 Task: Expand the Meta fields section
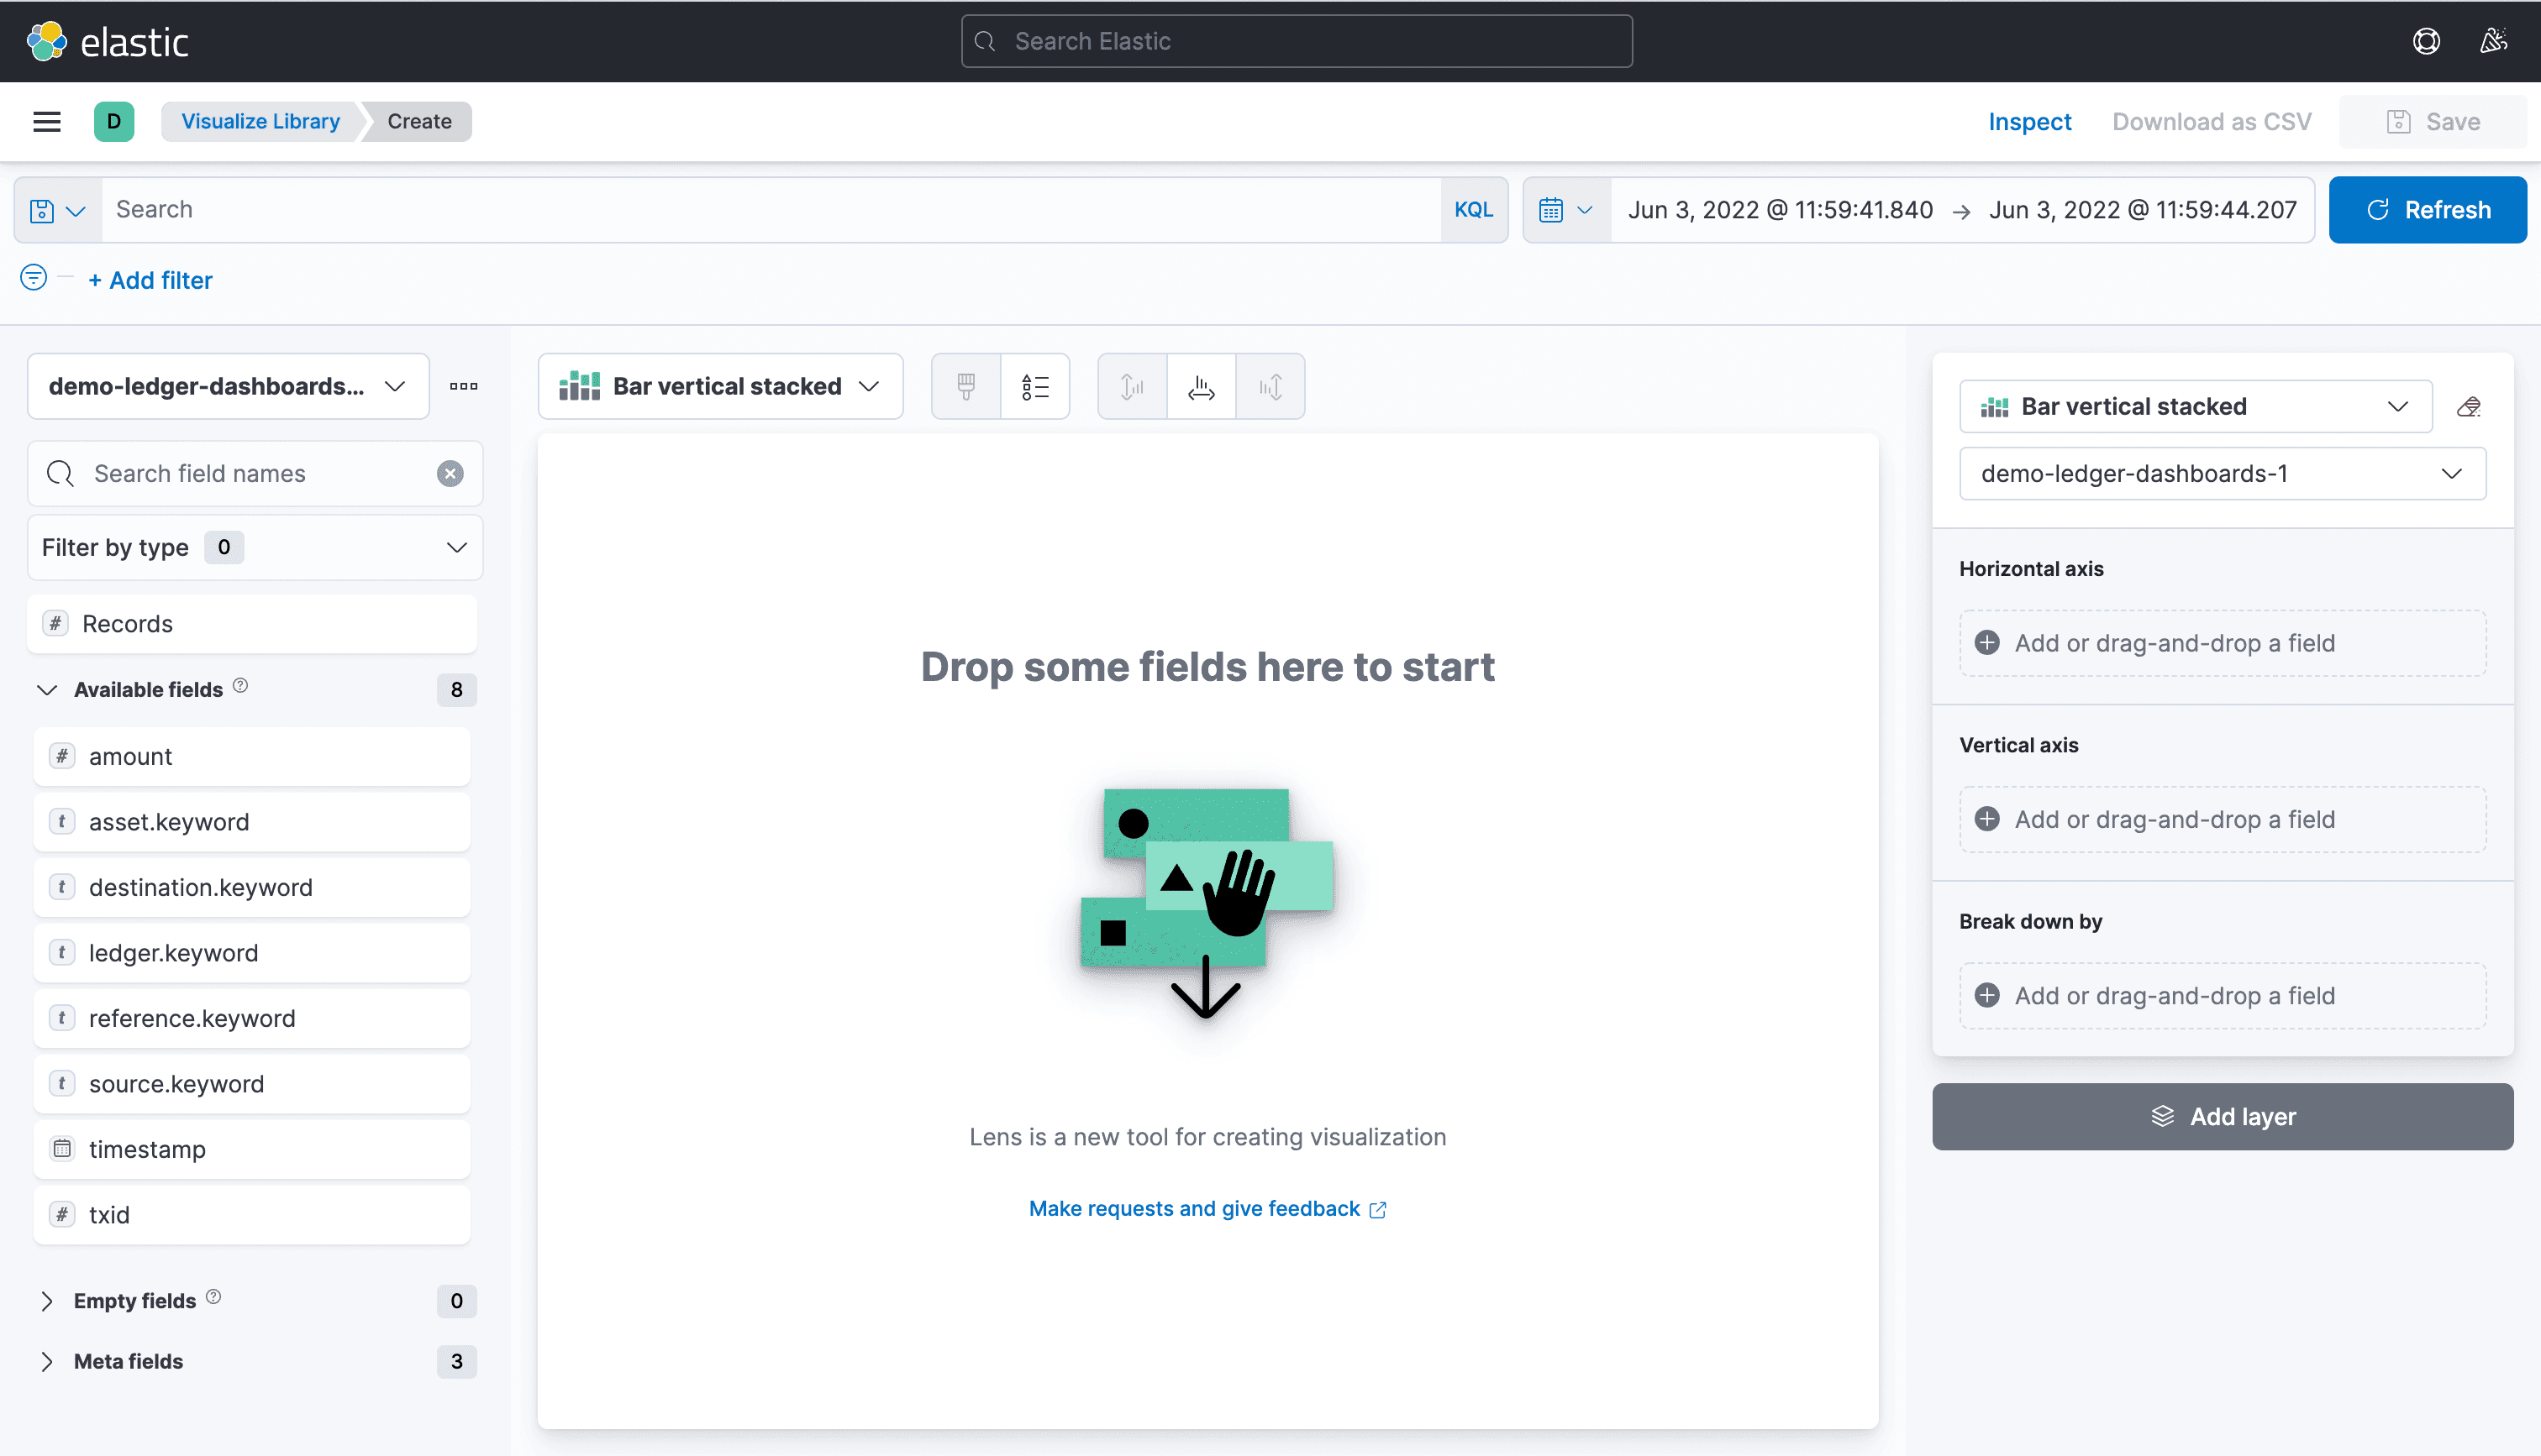pos(47,1361)
